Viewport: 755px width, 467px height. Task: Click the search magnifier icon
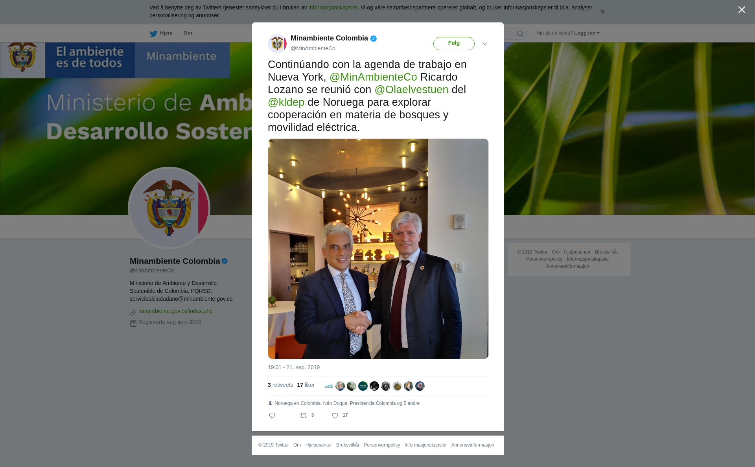pyautogui.click(x=520, y=33)
